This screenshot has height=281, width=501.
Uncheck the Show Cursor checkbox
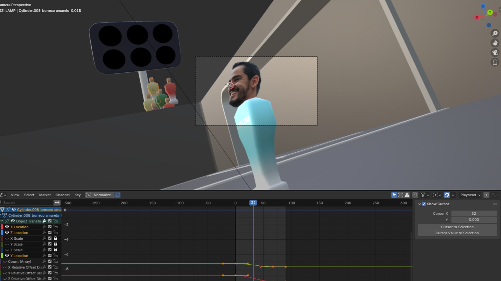424,204
